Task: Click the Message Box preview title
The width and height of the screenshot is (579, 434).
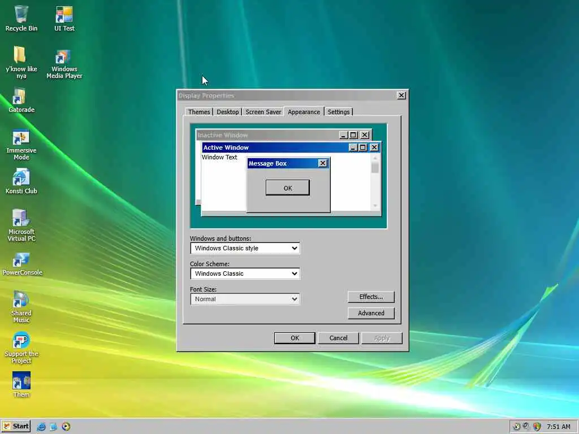Action: (267, 163)
